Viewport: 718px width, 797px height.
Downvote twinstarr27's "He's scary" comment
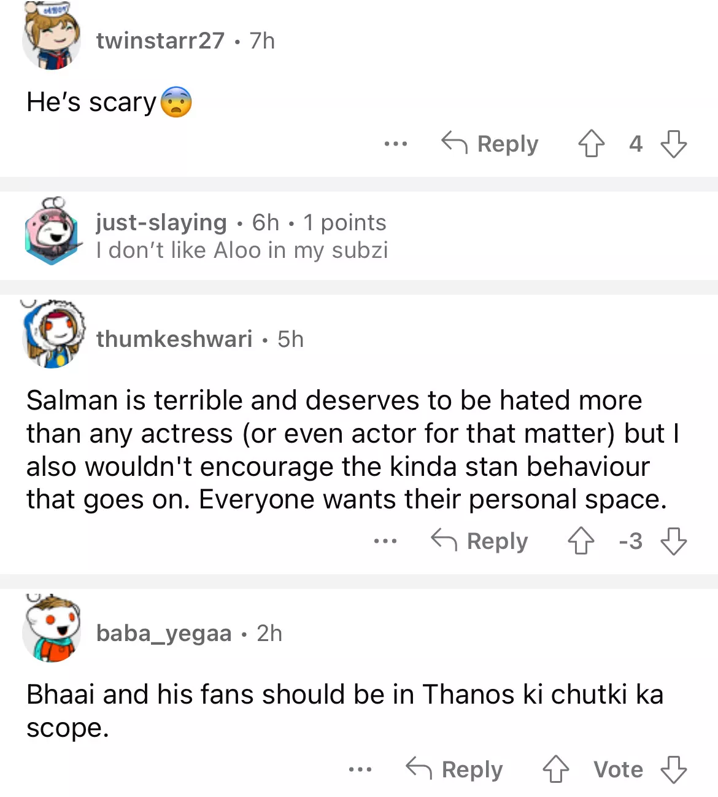673,144
